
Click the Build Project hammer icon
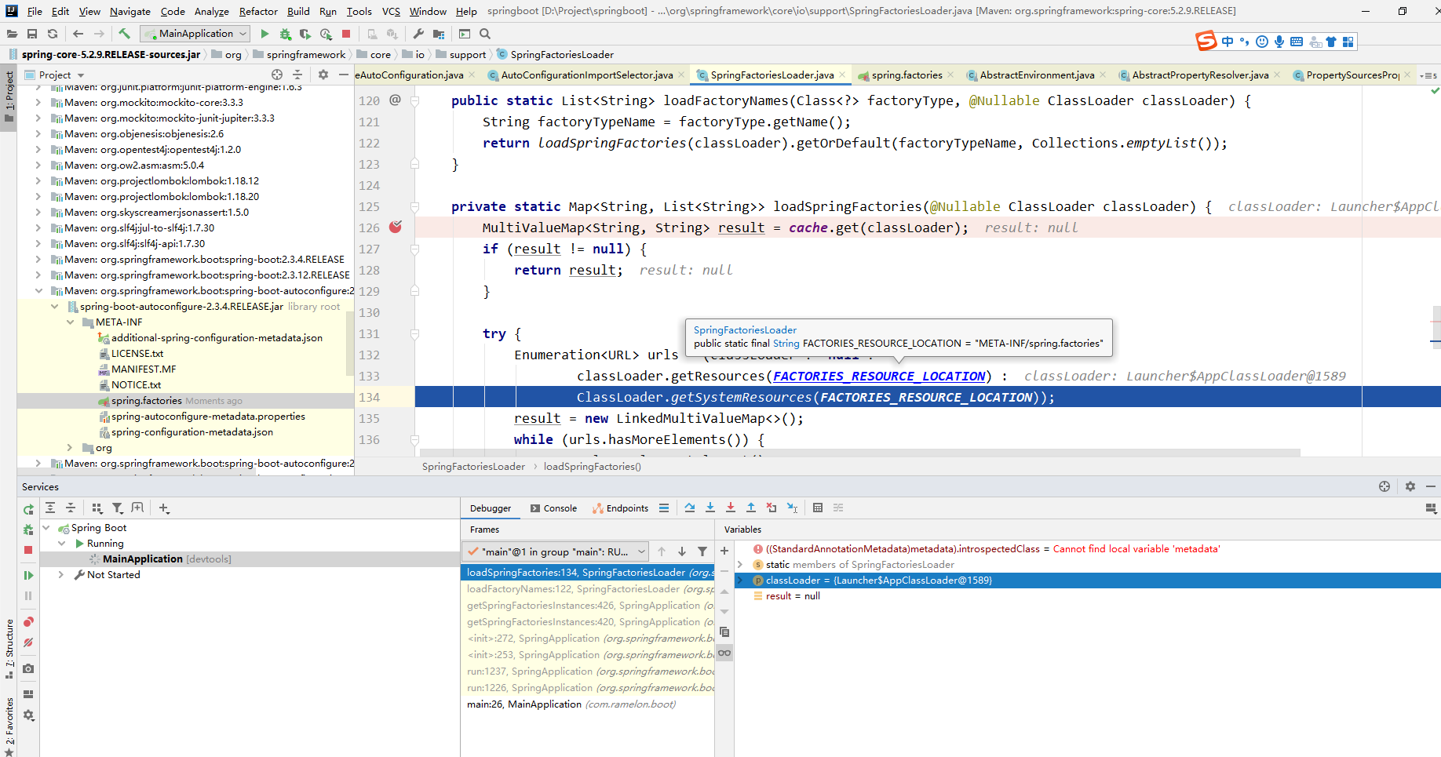tap(124, 34)
